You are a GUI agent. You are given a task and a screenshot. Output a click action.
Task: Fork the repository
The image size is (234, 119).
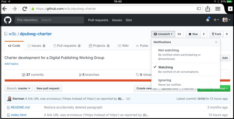(x=216, y=34)
